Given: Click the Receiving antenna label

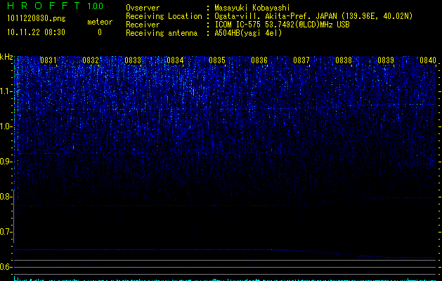Looking at the screenshot, I should tap(162, 33).
